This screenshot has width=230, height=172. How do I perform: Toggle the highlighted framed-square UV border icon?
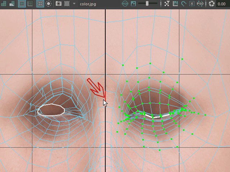22,4
